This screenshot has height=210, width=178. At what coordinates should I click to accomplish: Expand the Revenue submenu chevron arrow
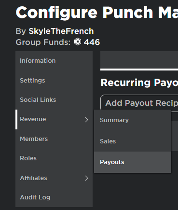pos(86,120)
